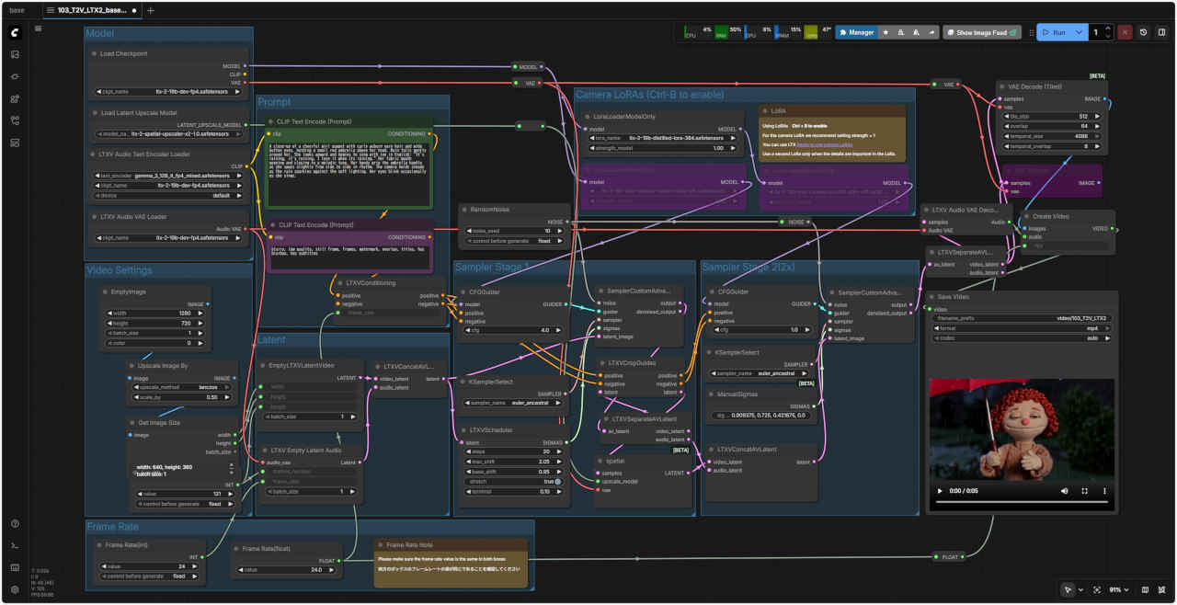This screenshot has height=605, width=1177.
Task: Toggle the stretch switch in LTXVScheduler
Action: coord(556,481)
